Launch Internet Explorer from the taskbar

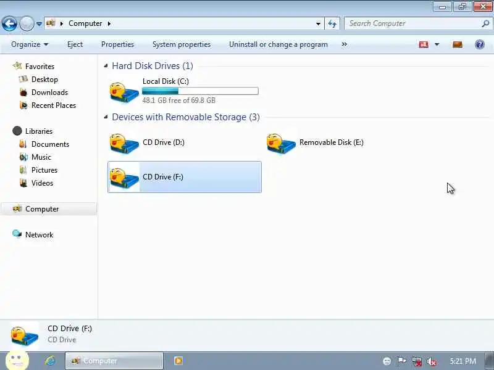(50, 361)
